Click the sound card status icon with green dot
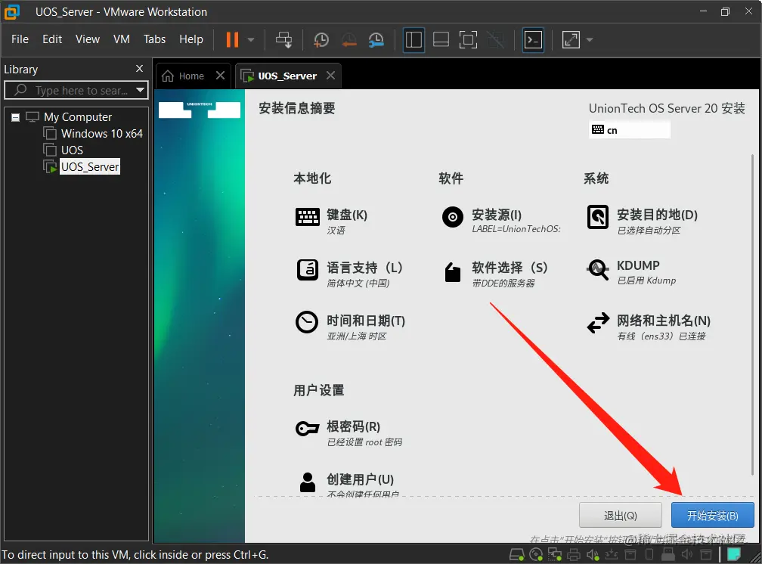The width and height of the screenshot is (762, 564). [x=593, y=554]
